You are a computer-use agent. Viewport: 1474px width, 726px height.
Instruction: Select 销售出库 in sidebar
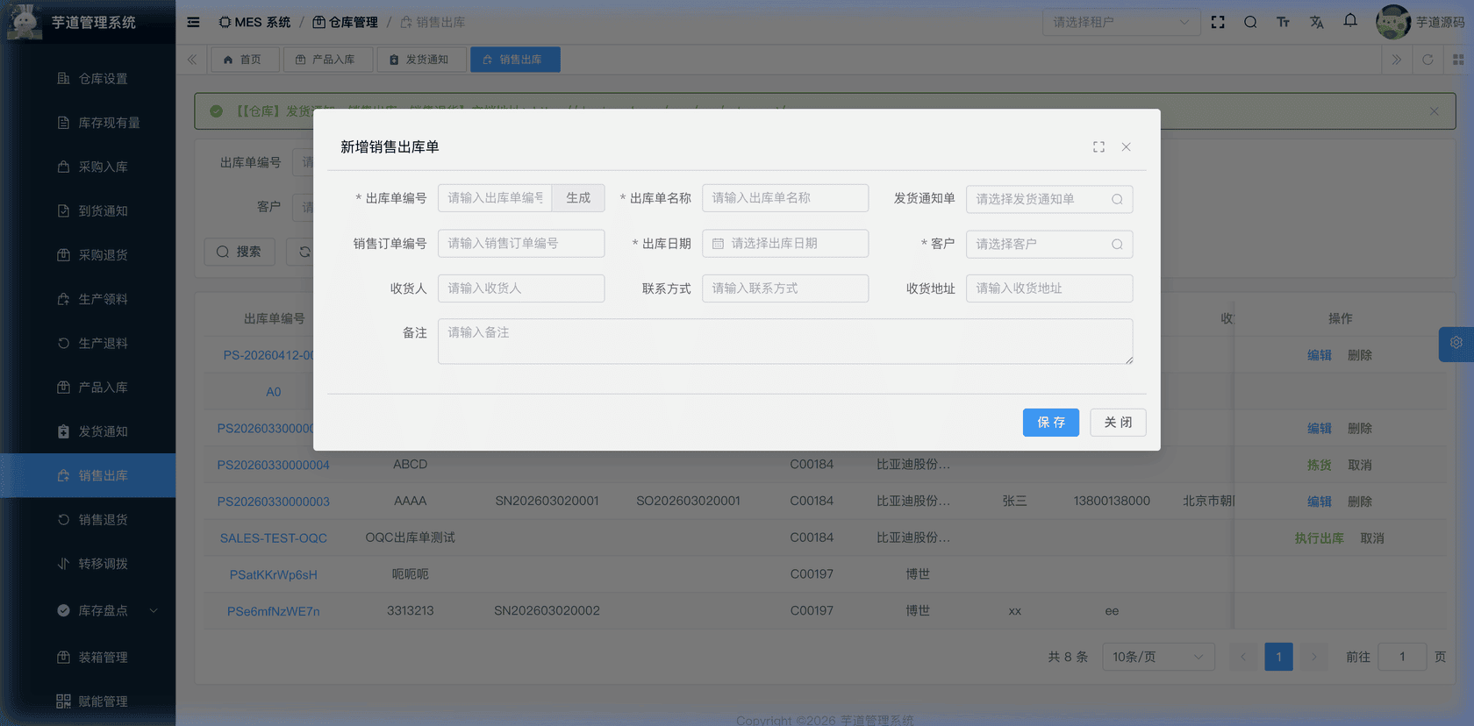click(88, 475)
